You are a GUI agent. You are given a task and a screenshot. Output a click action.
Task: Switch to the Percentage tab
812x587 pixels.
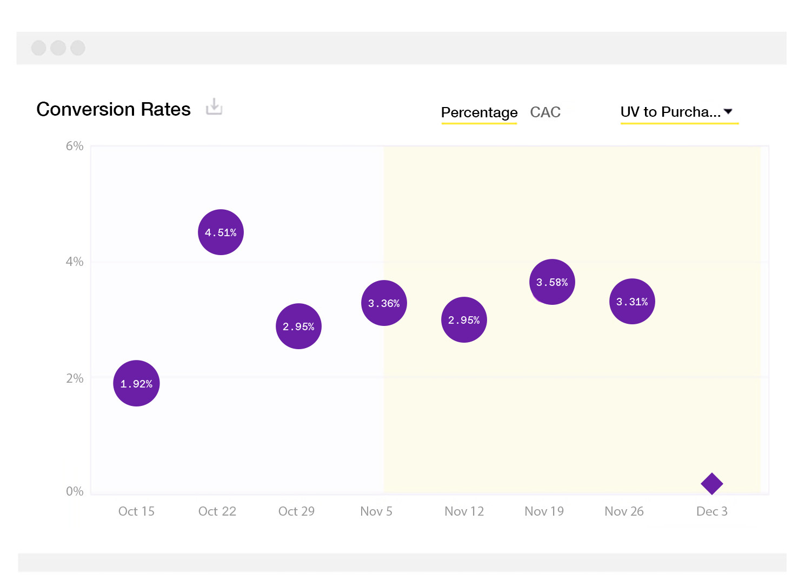coord(479,112)
